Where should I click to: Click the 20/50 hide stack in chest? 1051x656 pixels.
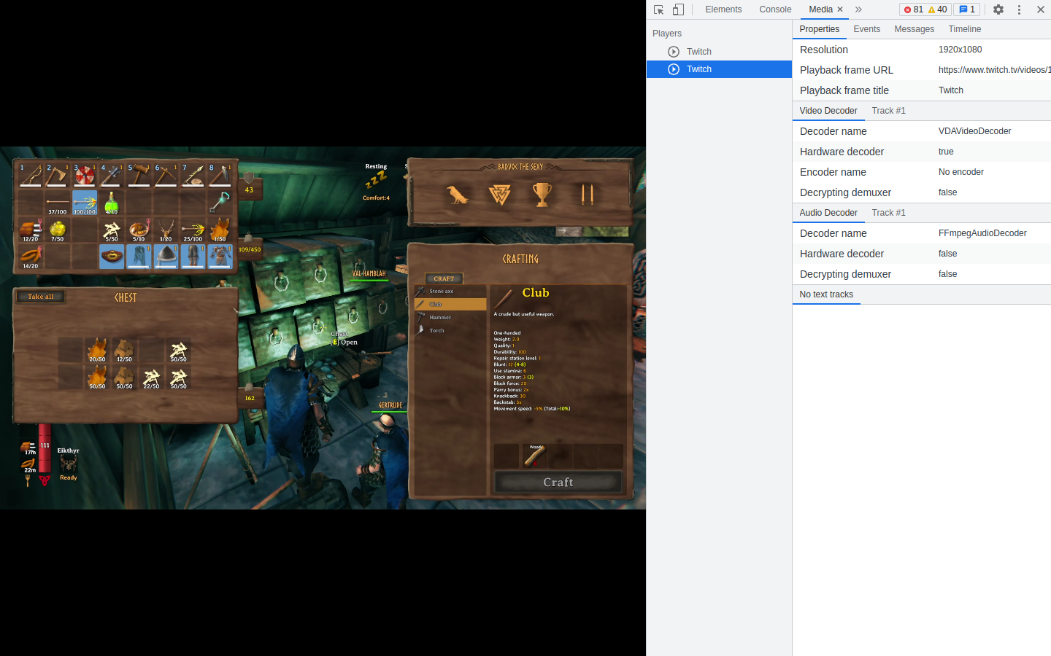tap(97, 350)
